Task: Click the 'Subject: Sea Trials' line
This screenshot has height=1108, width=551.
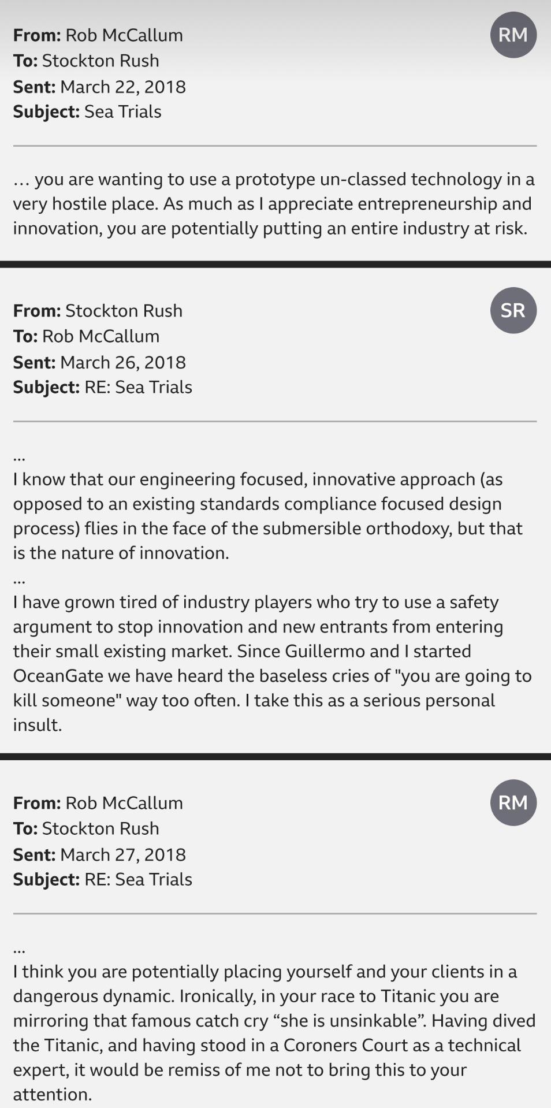Action: pos(87,111)
